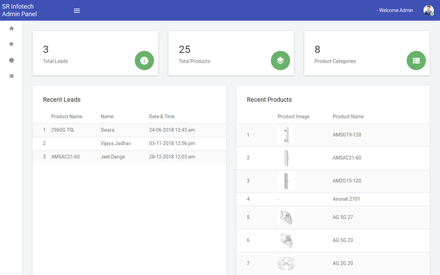Select the info circle sidebar icon
440x275 pixels.
point(12,60)
